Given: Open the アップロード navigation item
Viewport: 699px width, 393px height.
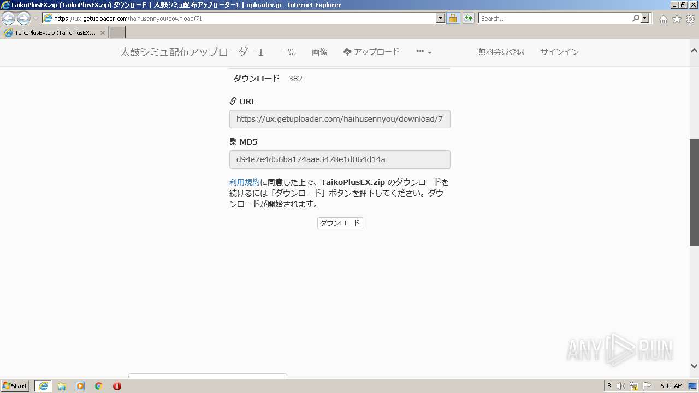Looking at the screenshot, I should point(371,52).
